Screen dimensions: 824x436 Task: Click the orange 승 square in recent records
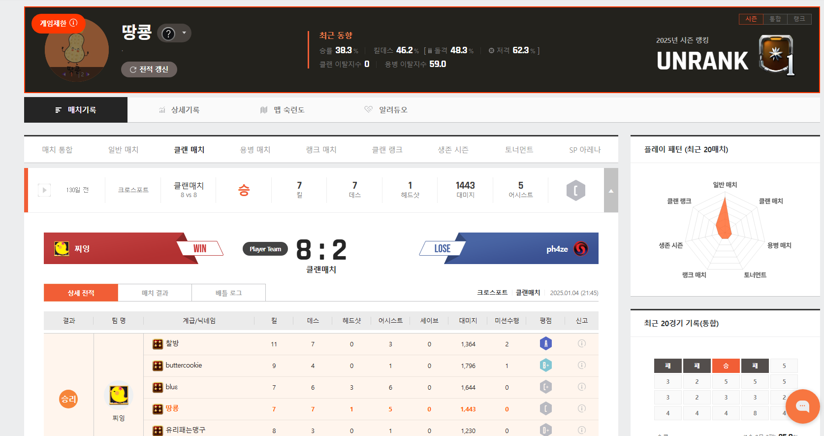[726, 366]
